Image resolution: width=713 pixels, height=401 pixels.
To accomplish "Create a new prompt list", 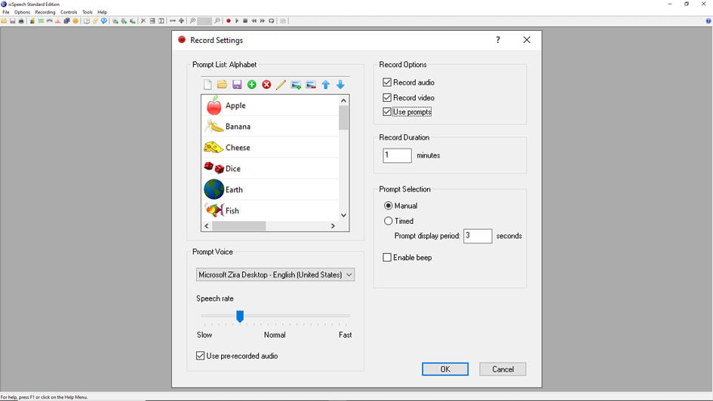I will point(207,84).
